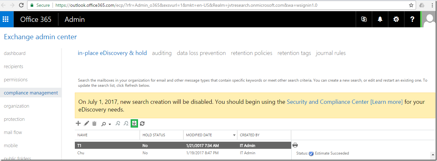Image resolution: width=437 pixels, height=161 pixels.
Task: Export search results to a PST file
Action: click(134, 123)
